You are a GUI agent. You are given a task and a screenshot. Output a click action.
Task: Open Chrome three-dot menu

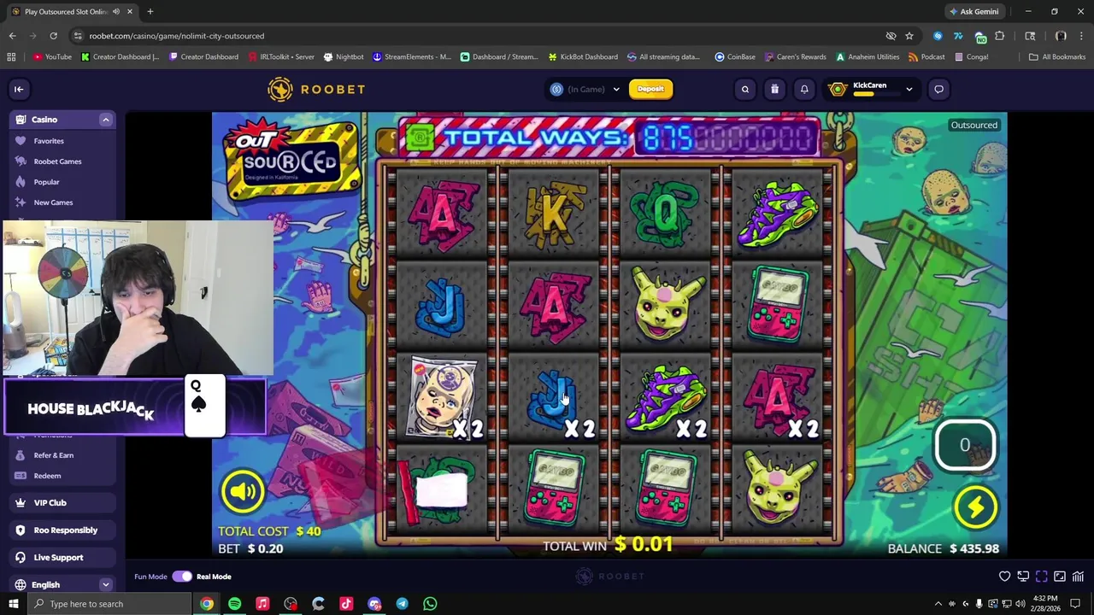coord(1080,36)
